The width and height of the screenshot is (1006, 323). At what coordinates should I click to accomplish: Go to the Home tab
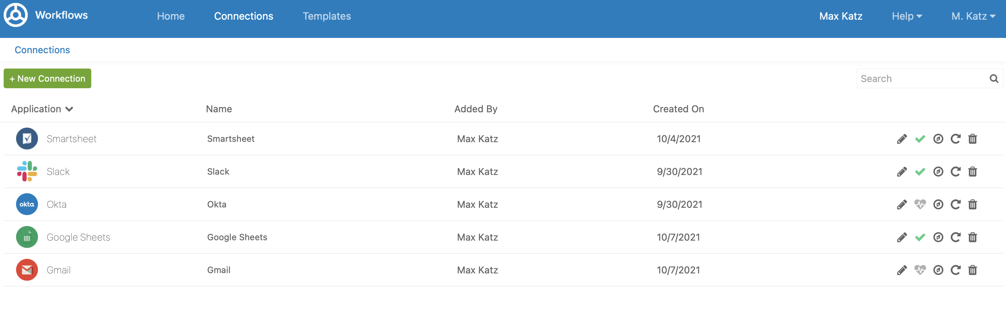171,16
